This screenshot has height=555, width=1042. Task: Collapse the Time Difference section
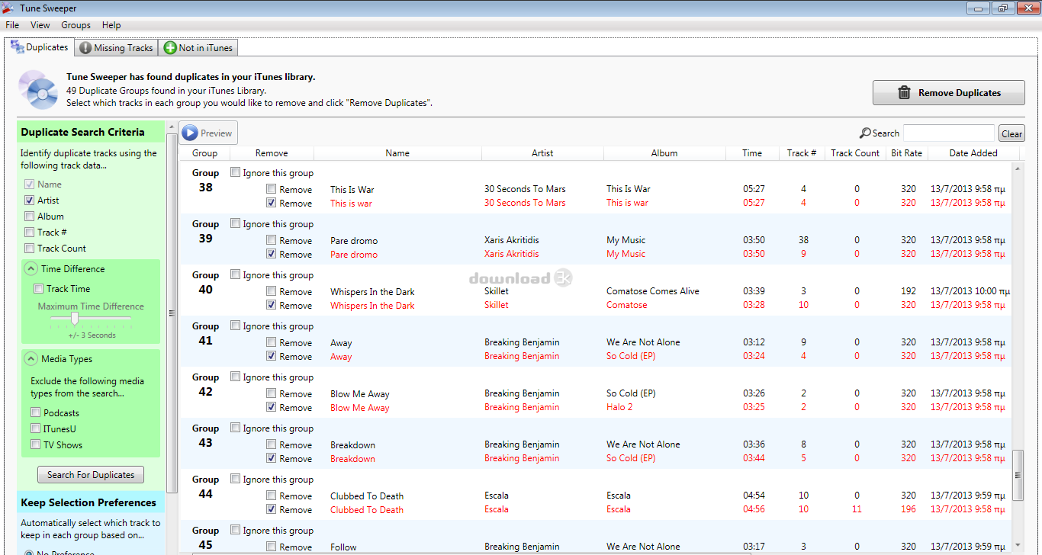pyautogui.click(x=31, y=269)
